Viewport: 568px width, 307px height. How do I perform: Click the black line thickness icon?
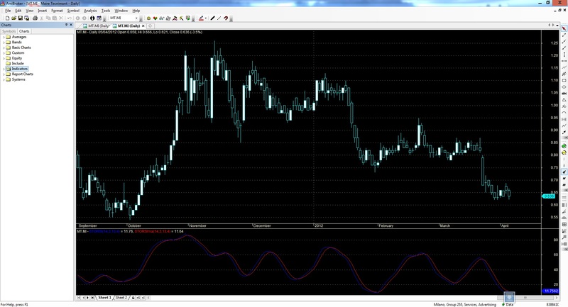click(x=212, y=18)
